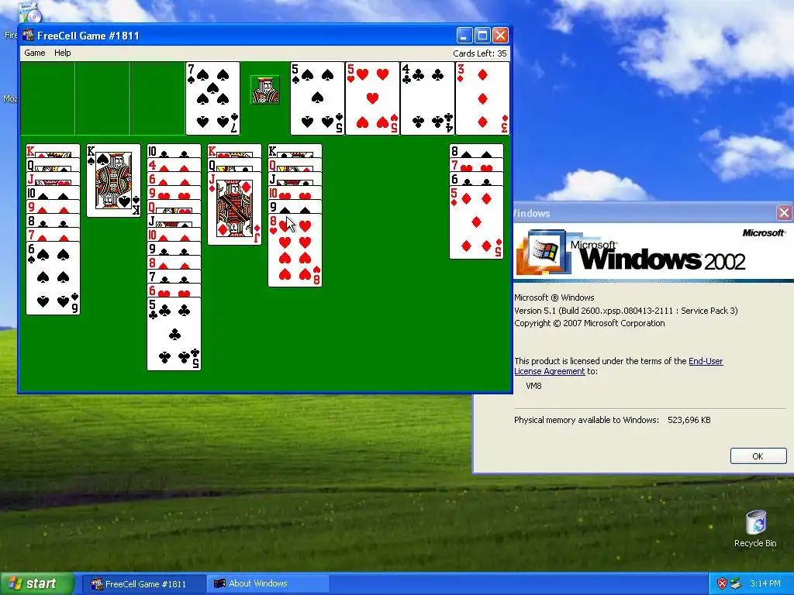This screenshot has height=595, width=794.
Task: Switch to the About Windows taskbar button
Action: point(268,584)
